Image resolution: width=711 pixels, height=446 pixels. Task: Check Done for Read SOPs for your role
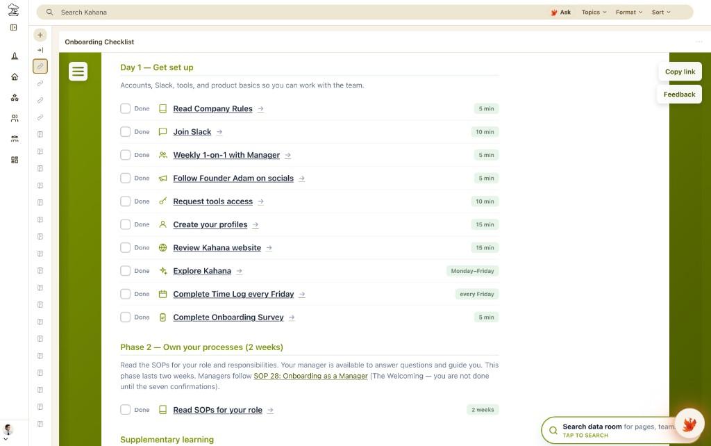125,409
